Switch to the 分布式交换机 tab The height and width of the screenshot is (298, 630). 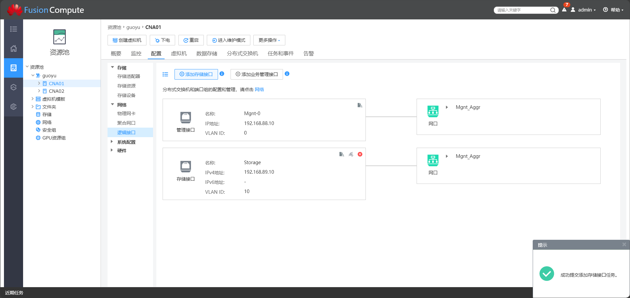pyautogui.click(x=242, y=53)
